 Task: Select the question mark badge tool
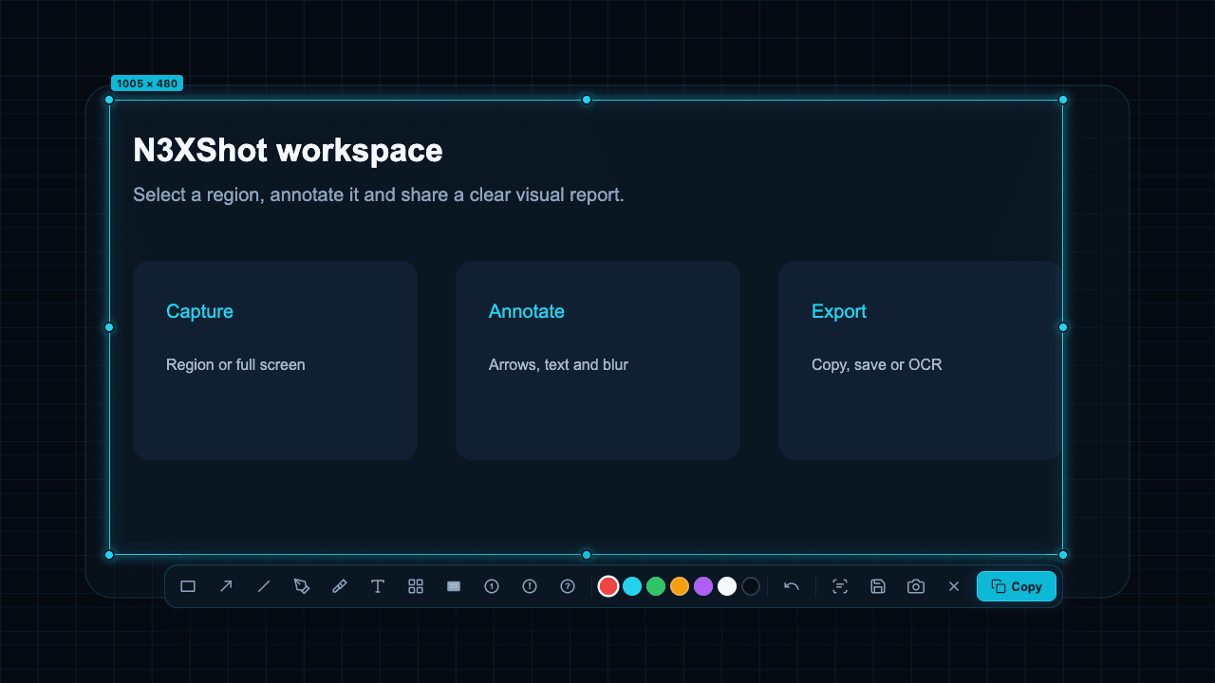click(568, 586)
